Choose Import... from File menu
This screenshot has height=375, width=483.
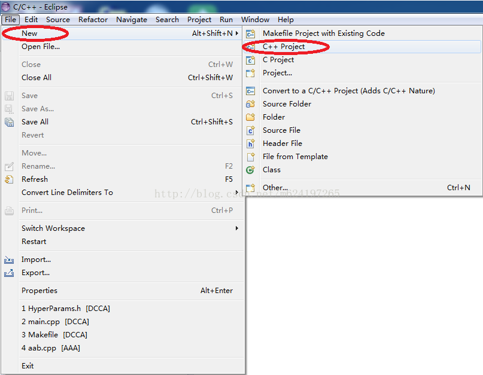pos(123,260)
